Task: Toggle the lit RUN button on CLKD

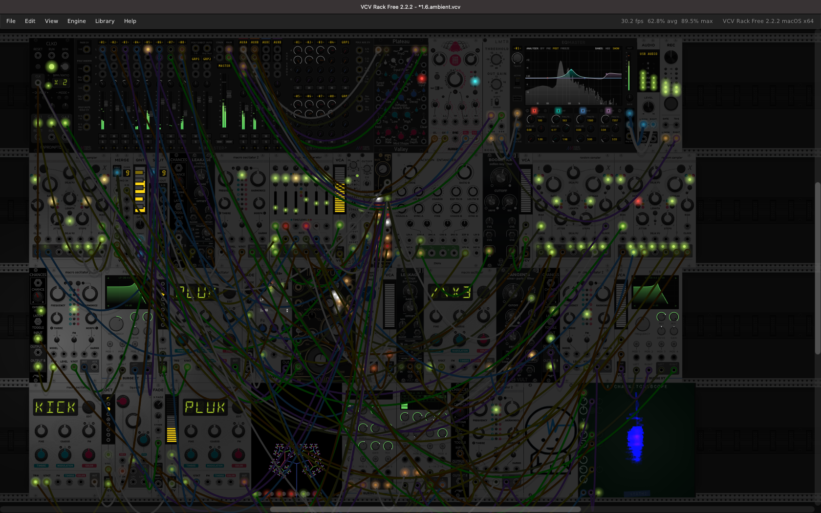Action: 51,66
